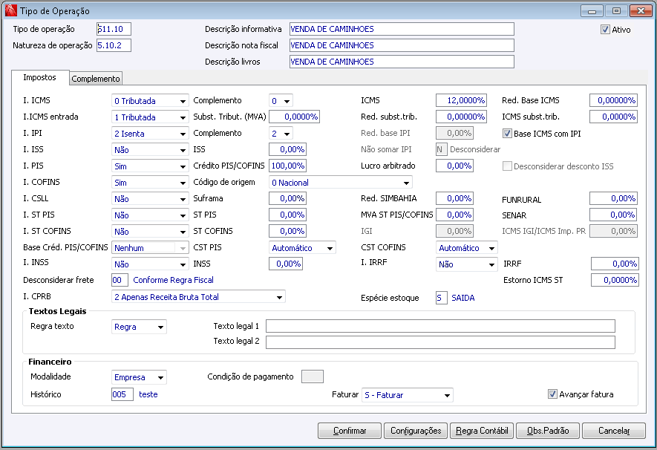
Task: Focus the Descrição informativa text field
Action: click(401, 29)
